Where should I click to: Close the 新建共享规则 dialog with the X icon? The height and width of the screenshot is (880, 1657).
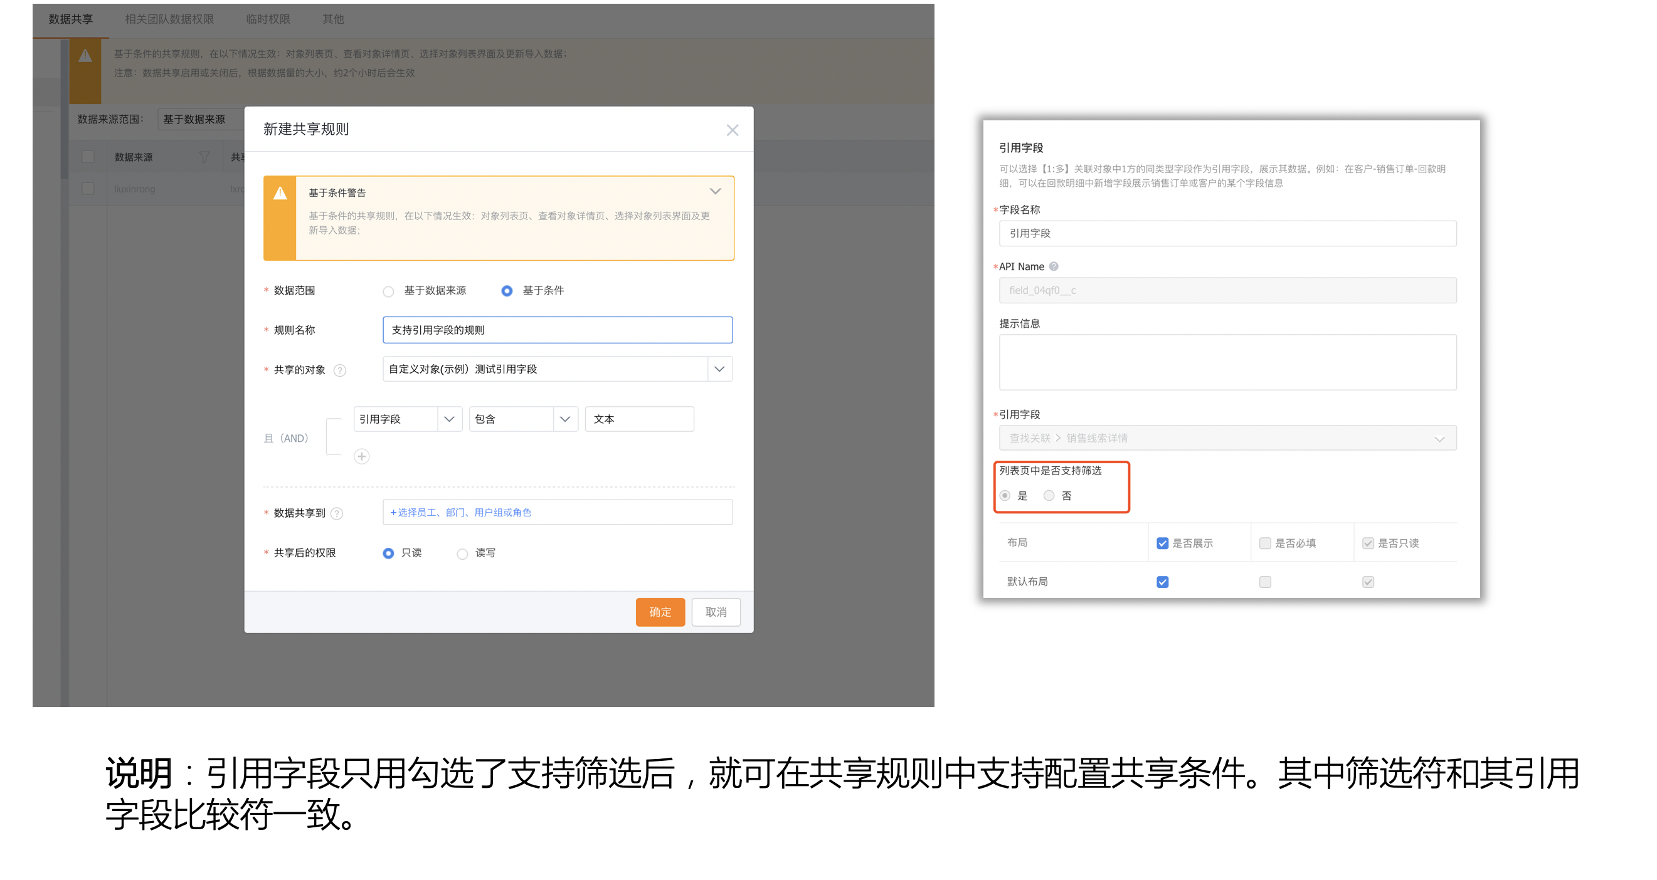(732, 130)
